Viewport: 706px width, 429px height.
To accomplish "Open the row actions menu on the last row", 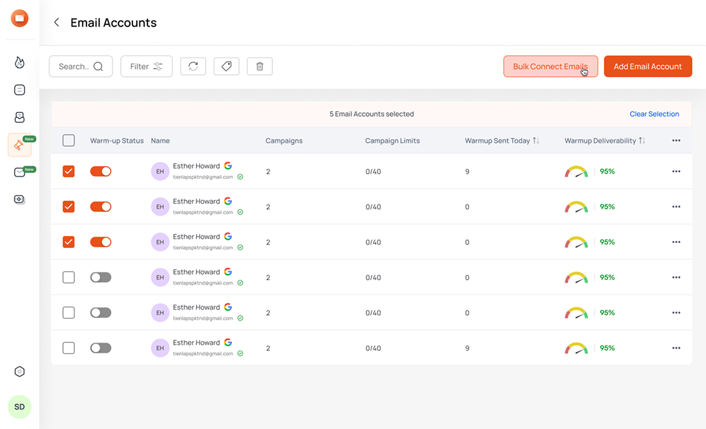I will point(676,348).
